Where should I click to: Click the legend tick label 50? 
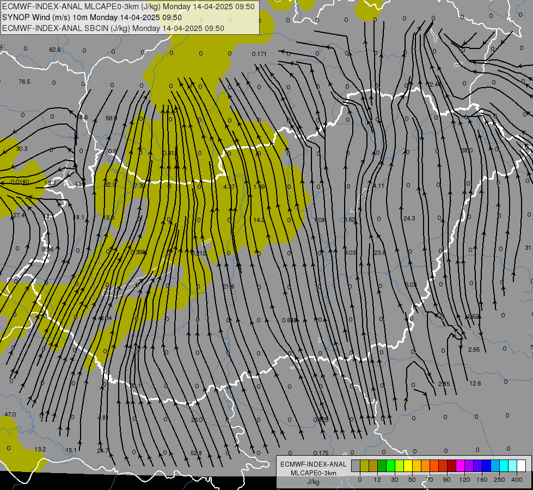click(x=412, y=480)
